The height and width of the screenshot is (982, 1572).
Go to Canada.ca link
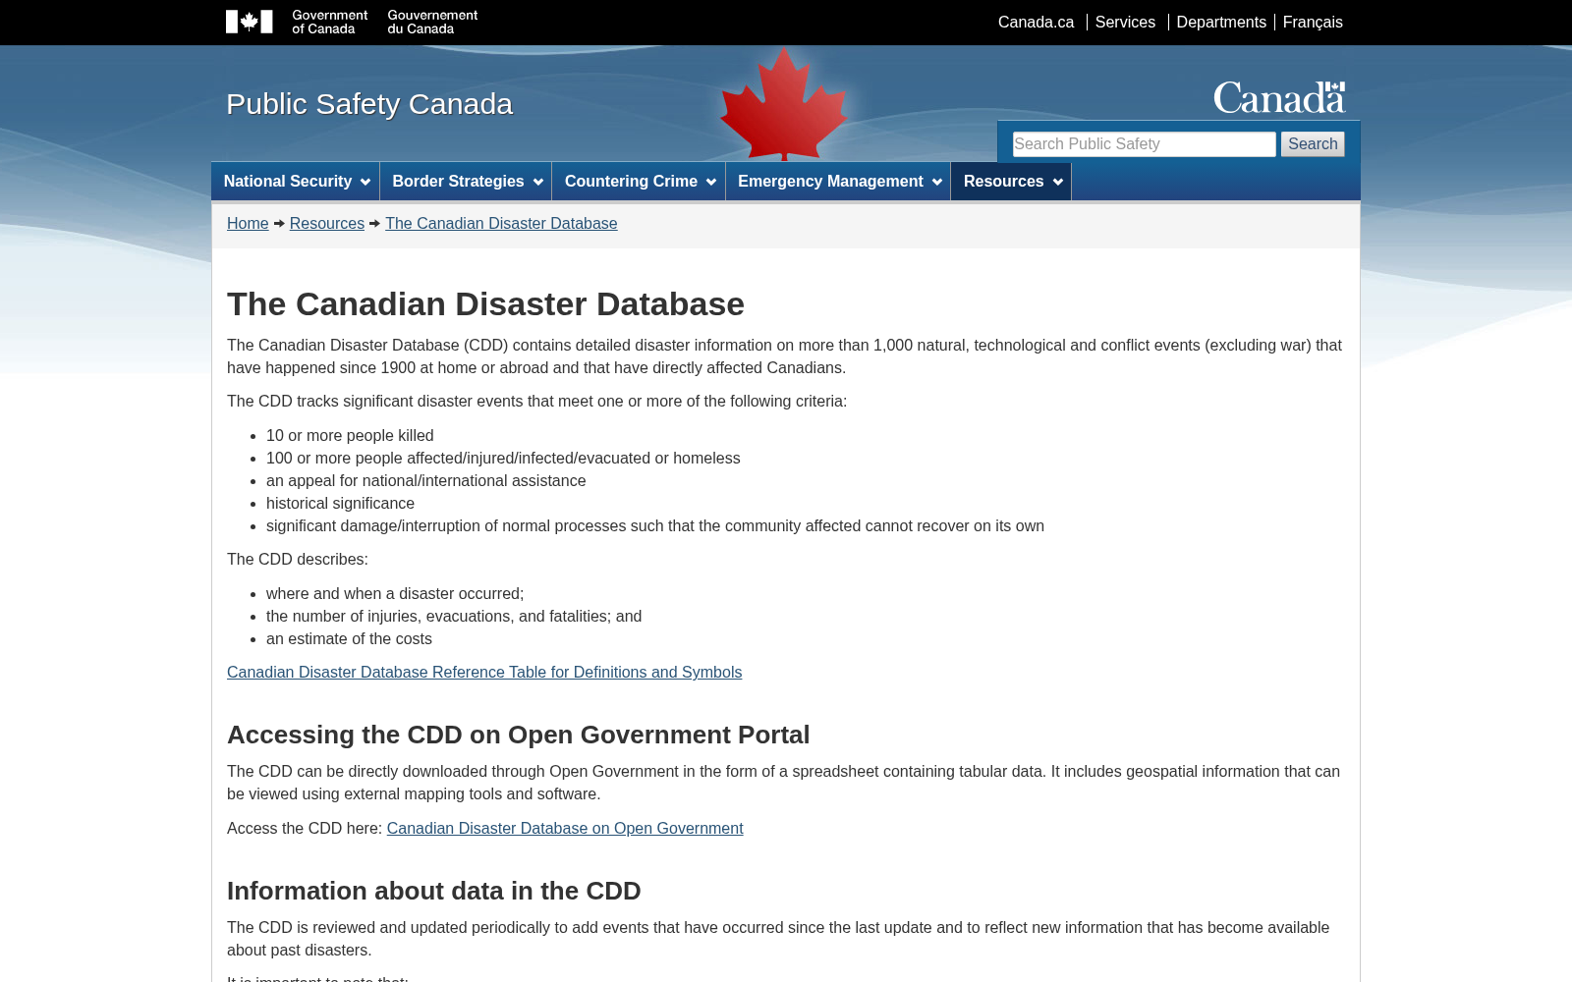(1036, 22)
